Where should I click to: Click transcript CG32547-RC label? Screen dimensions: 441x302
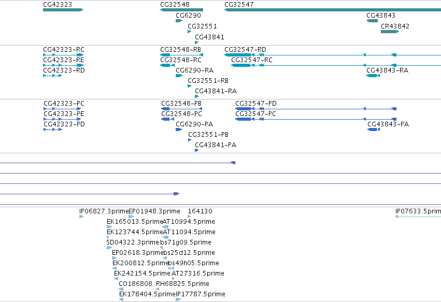click(252, 60)
